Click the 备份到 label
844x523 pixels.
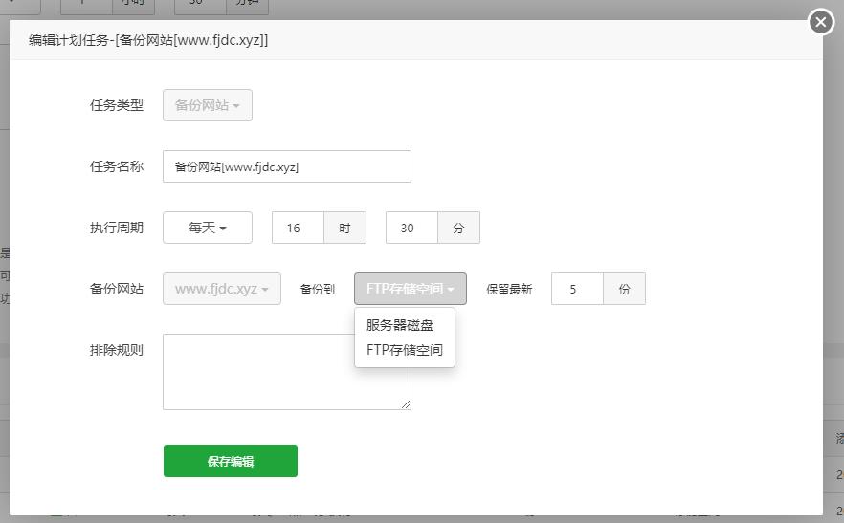(x=318, y=290)
